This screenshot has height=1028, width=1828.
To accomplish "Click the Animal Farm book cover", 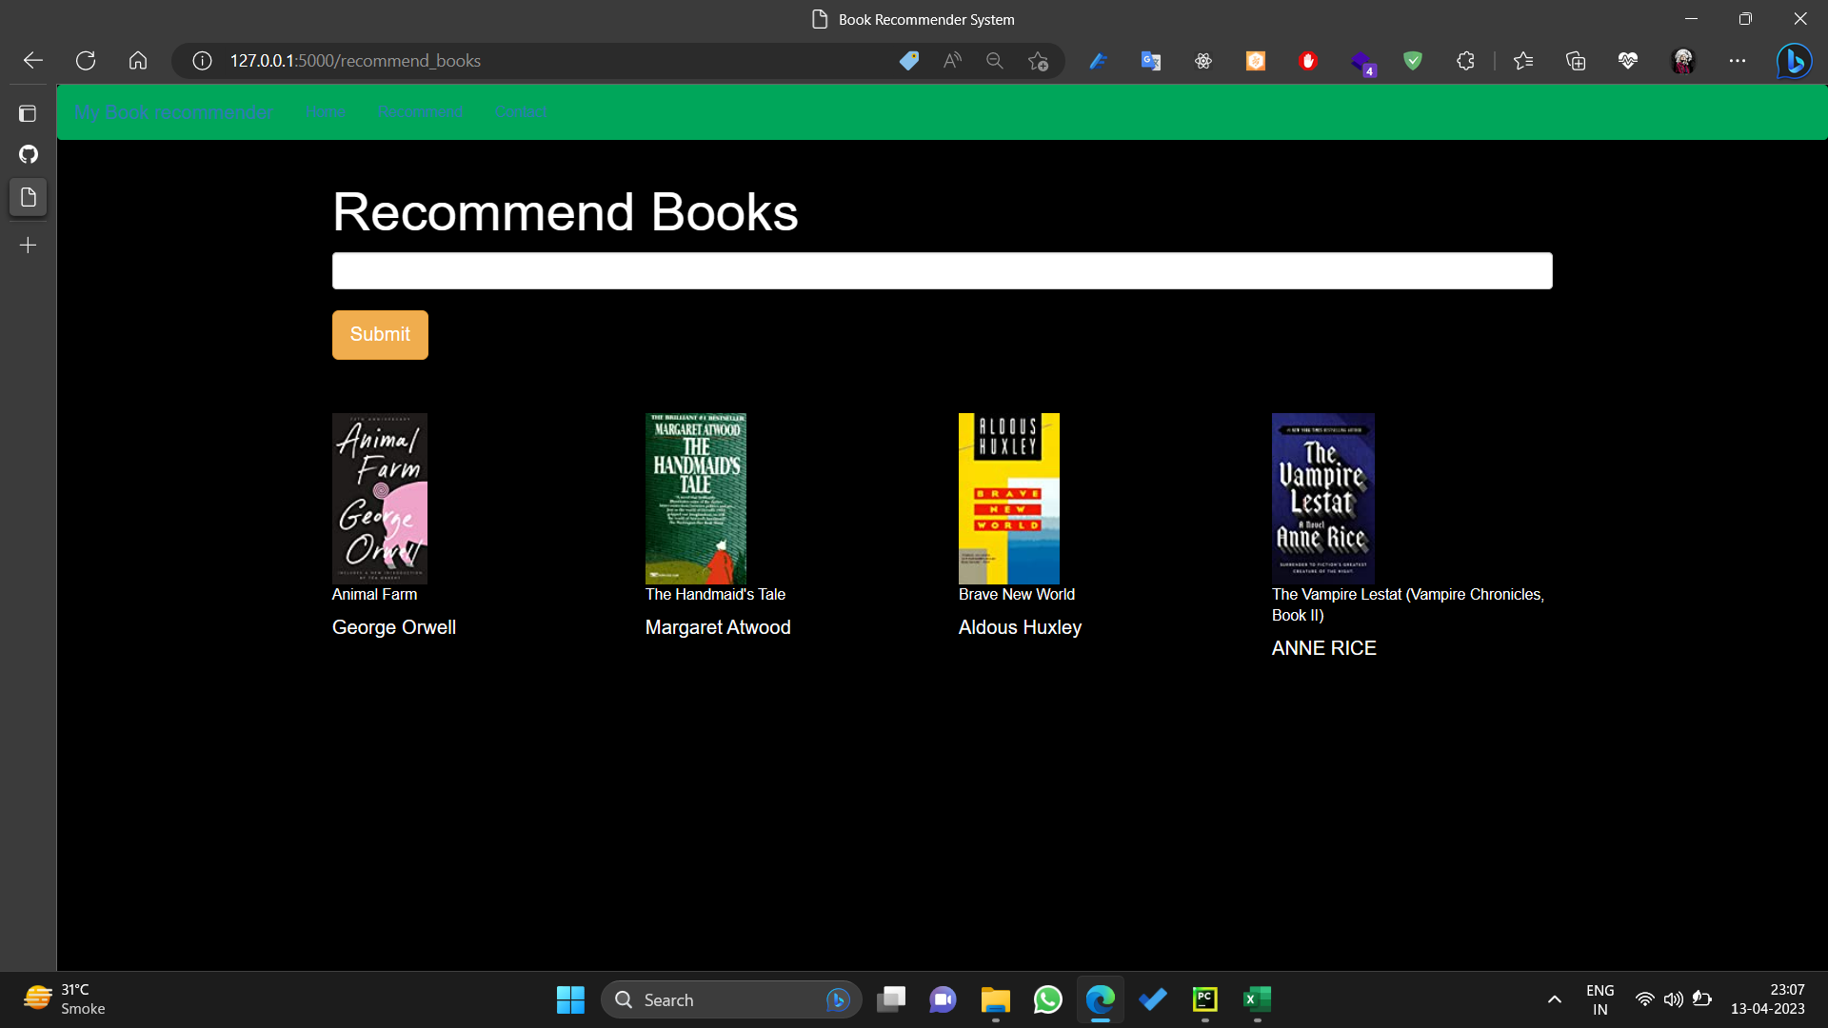I will coord(379,498).
